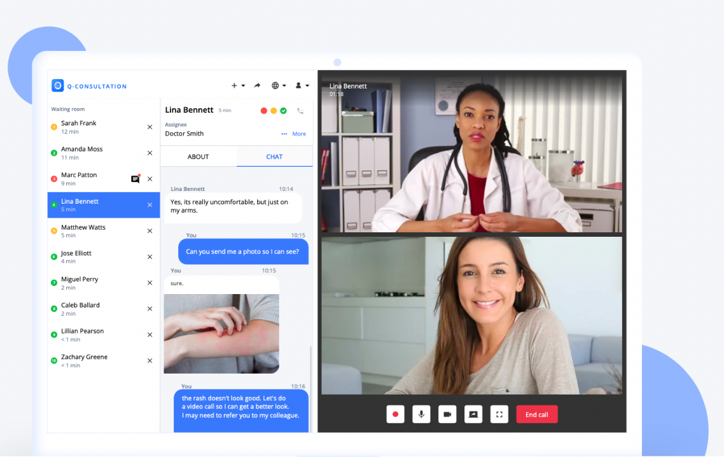The width and height of the screenshot is (724, 457).
Task: Select Miguel Perry in waiting room
Action: [x=104, y=283]
